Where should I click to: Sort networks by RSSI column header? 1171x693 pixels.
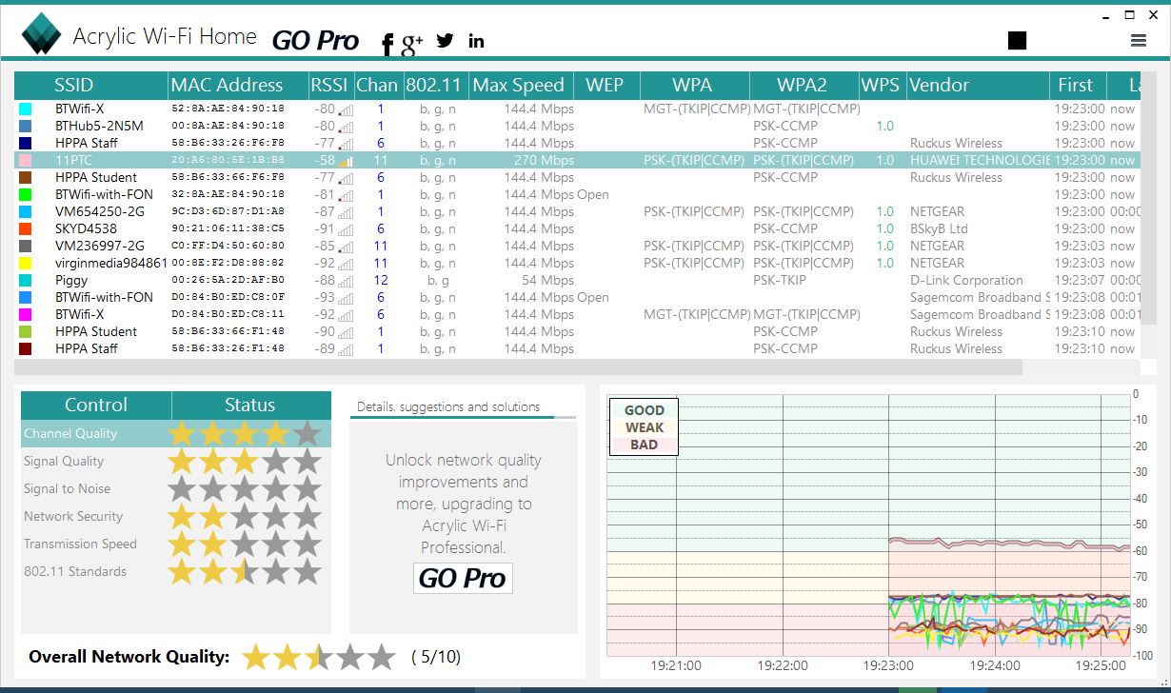pos(329,85)
